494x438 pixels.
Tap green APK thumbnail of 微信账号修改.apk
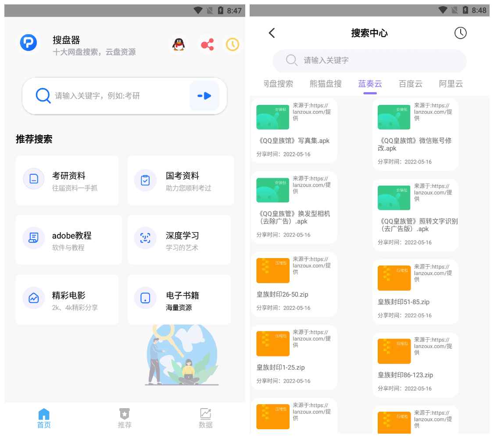point(394,117)
